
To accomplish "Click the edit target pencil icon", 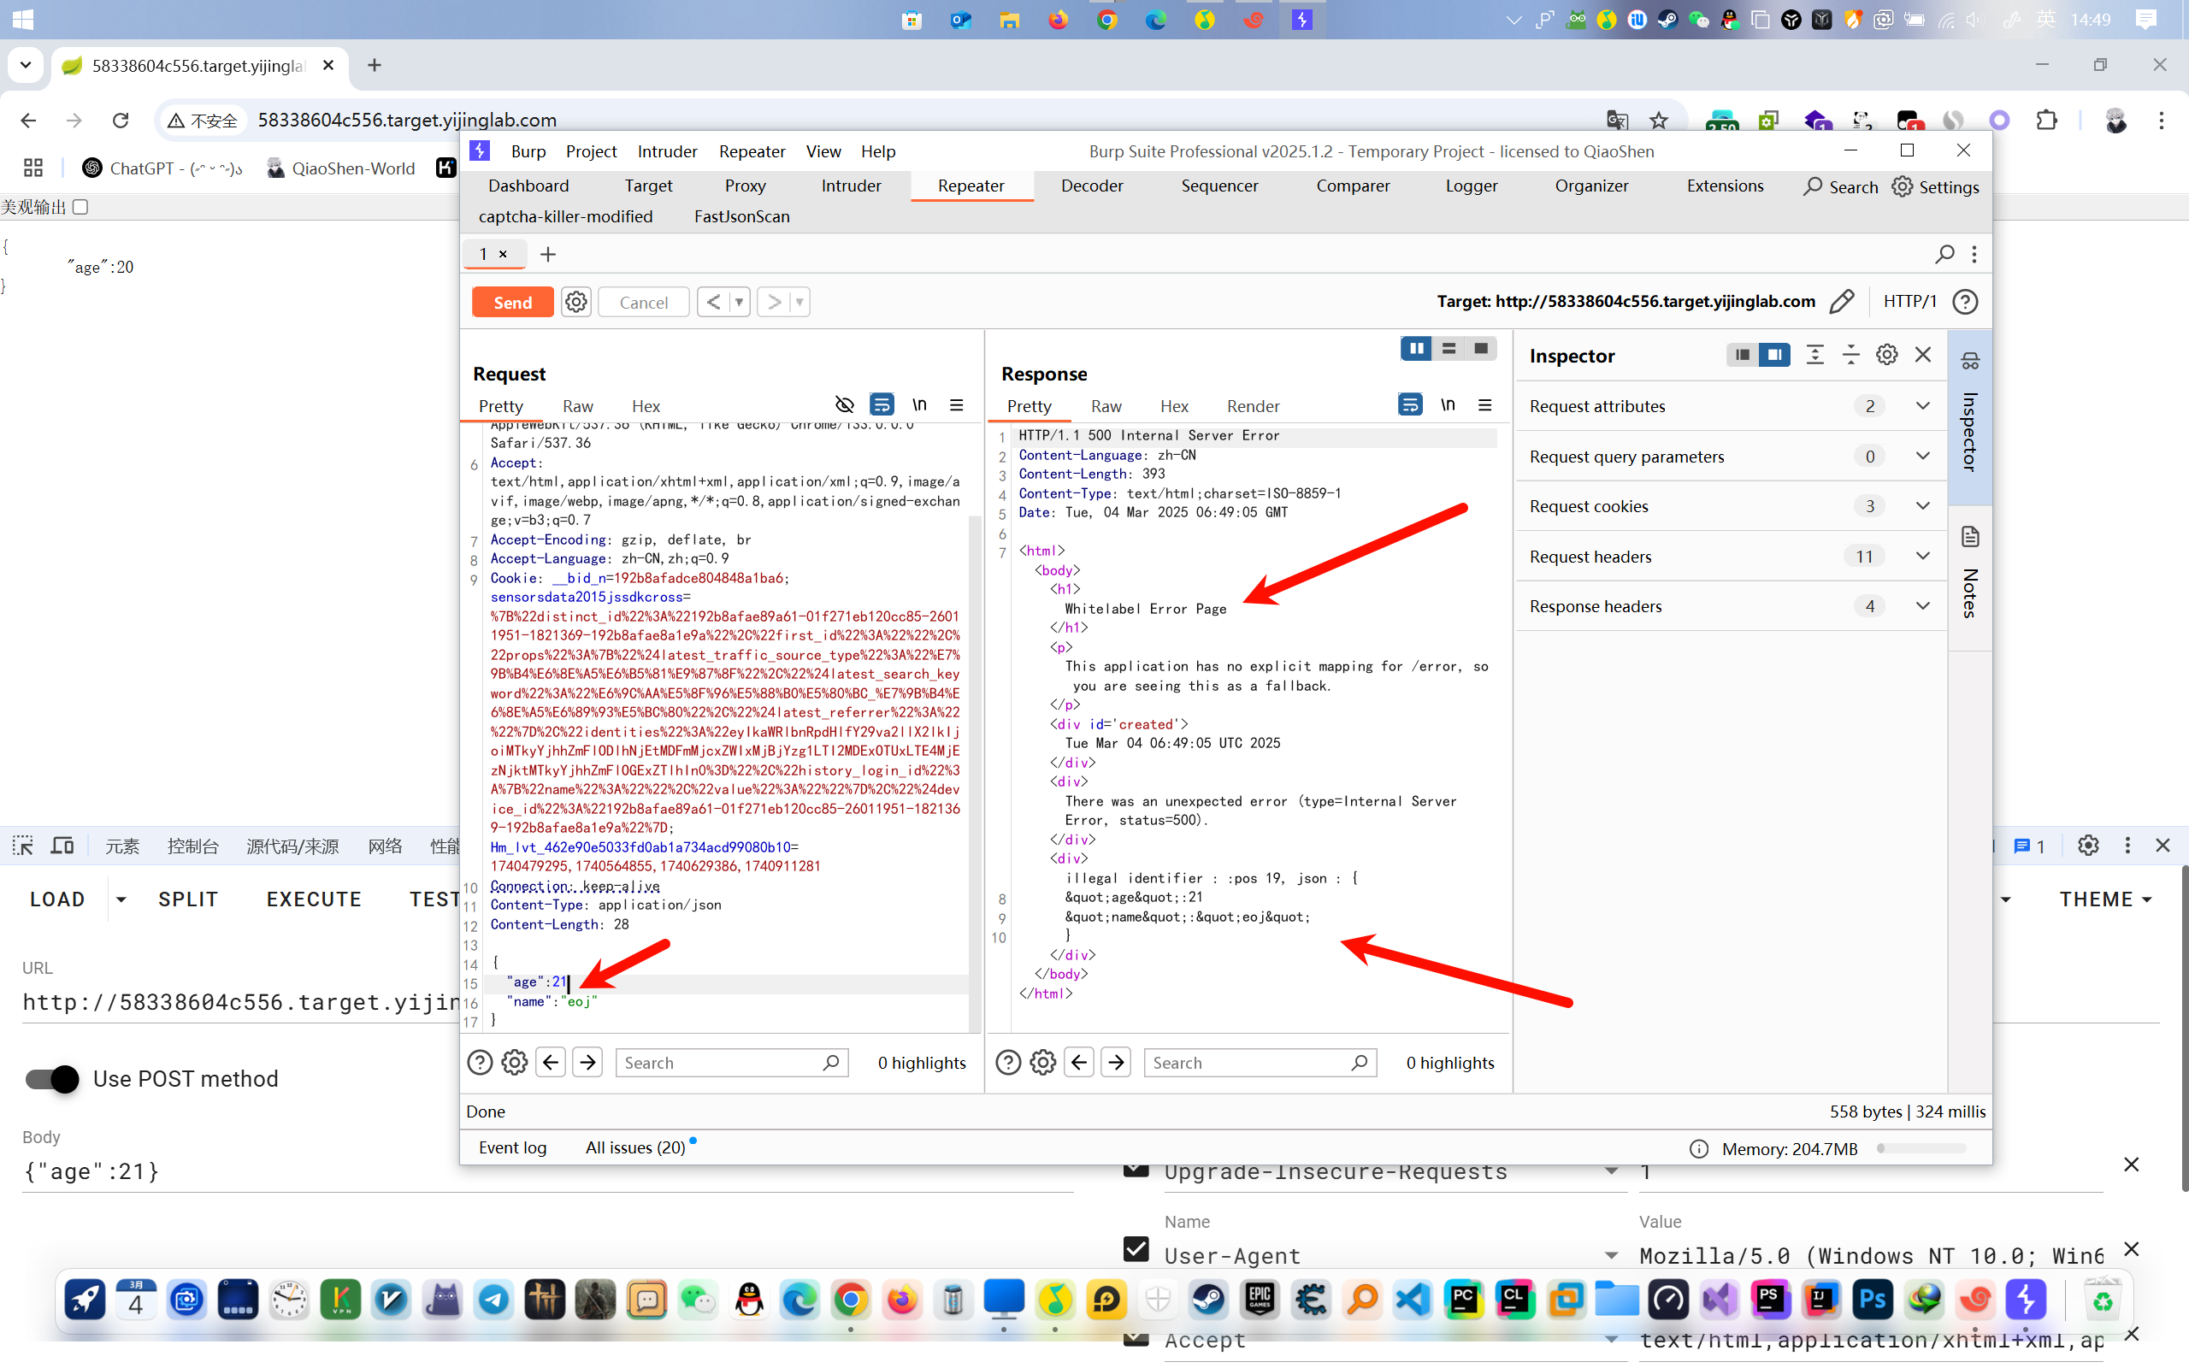I will (x=1841, y=301).
